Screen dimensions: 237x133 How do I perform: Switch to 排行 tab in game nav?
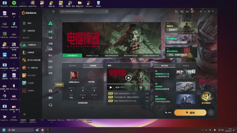50,55
